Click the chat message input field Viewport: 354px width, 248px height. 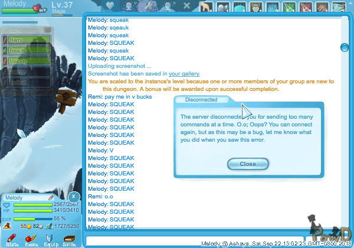(x=212, y=241)
